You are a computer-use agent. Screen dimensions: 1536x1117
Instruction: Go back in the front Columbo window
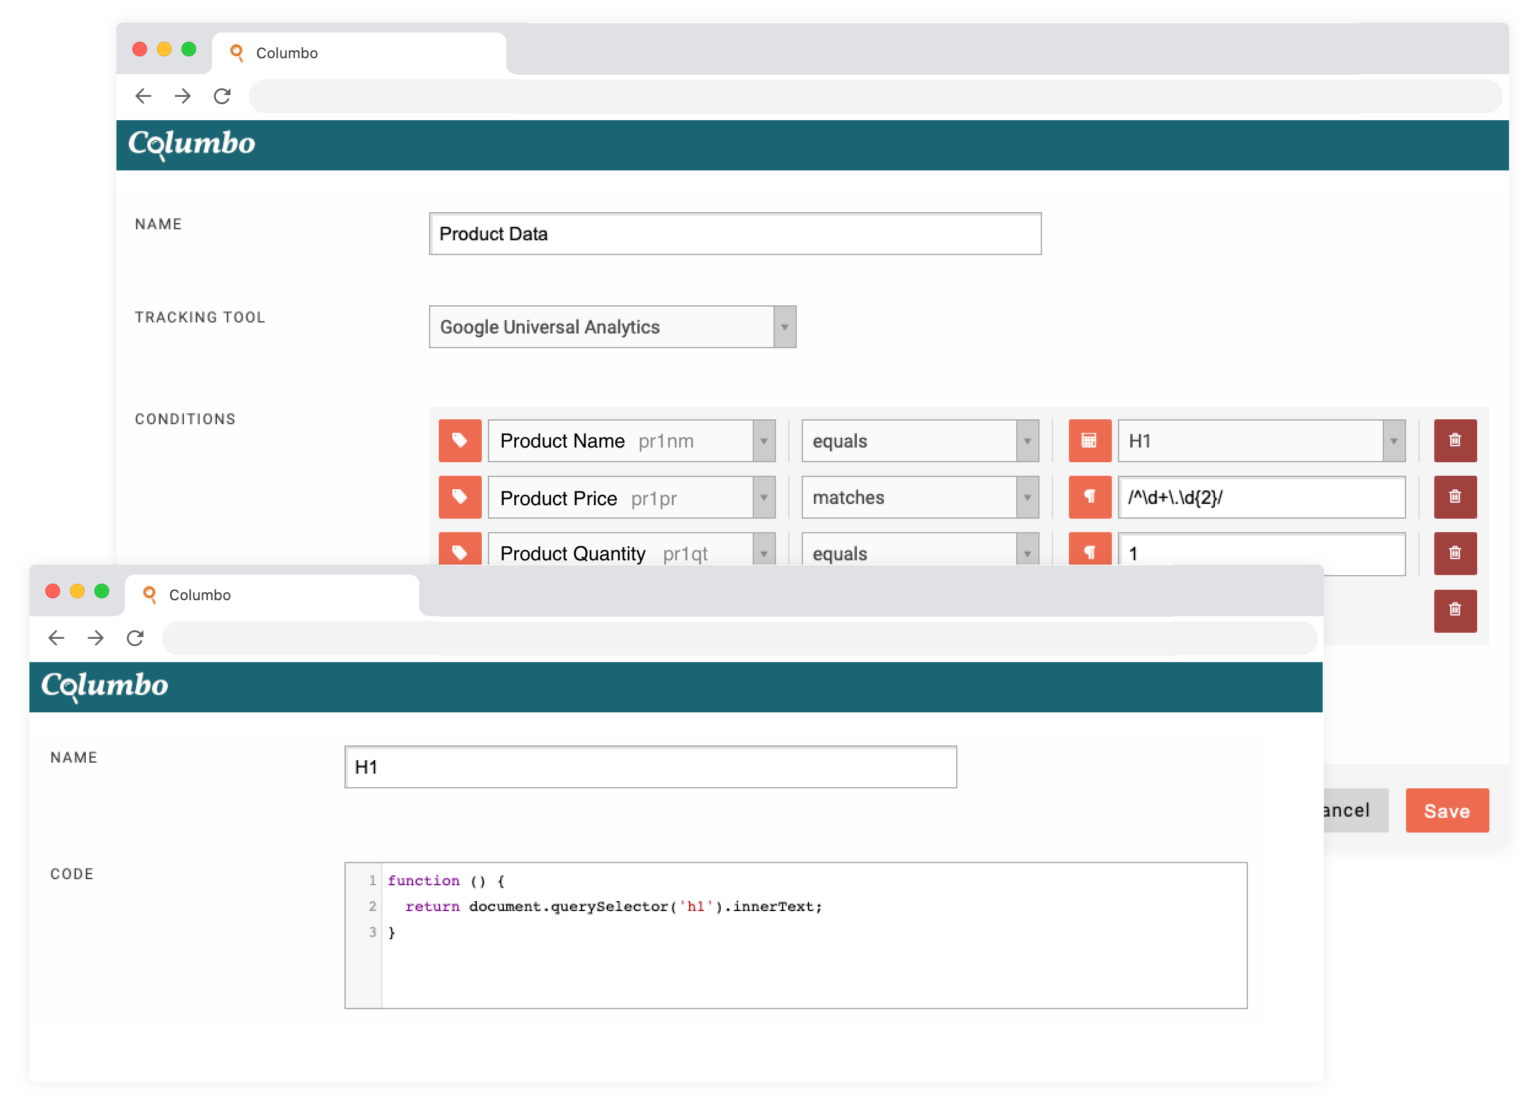point(56,638)
